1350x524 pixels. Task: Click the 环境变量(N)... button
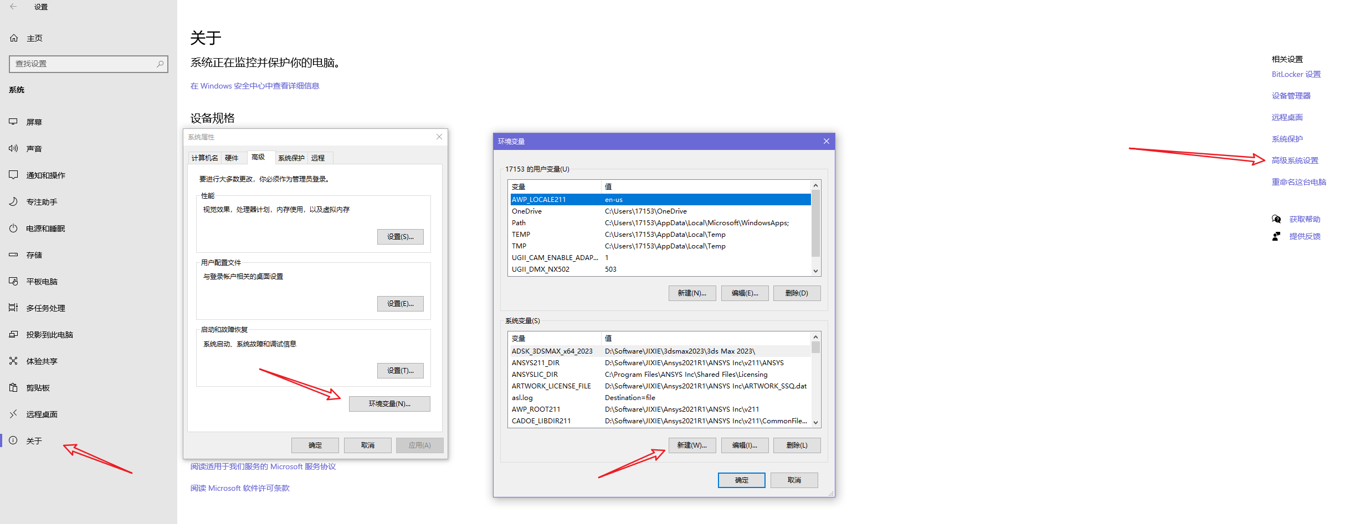(389, 404)
